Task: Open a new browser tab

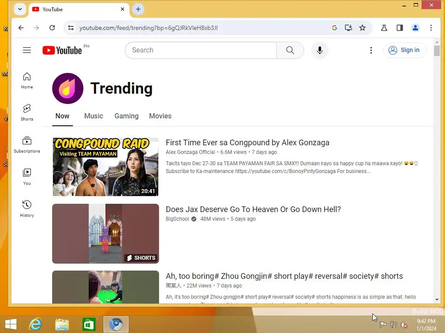Action: point(138,10)
